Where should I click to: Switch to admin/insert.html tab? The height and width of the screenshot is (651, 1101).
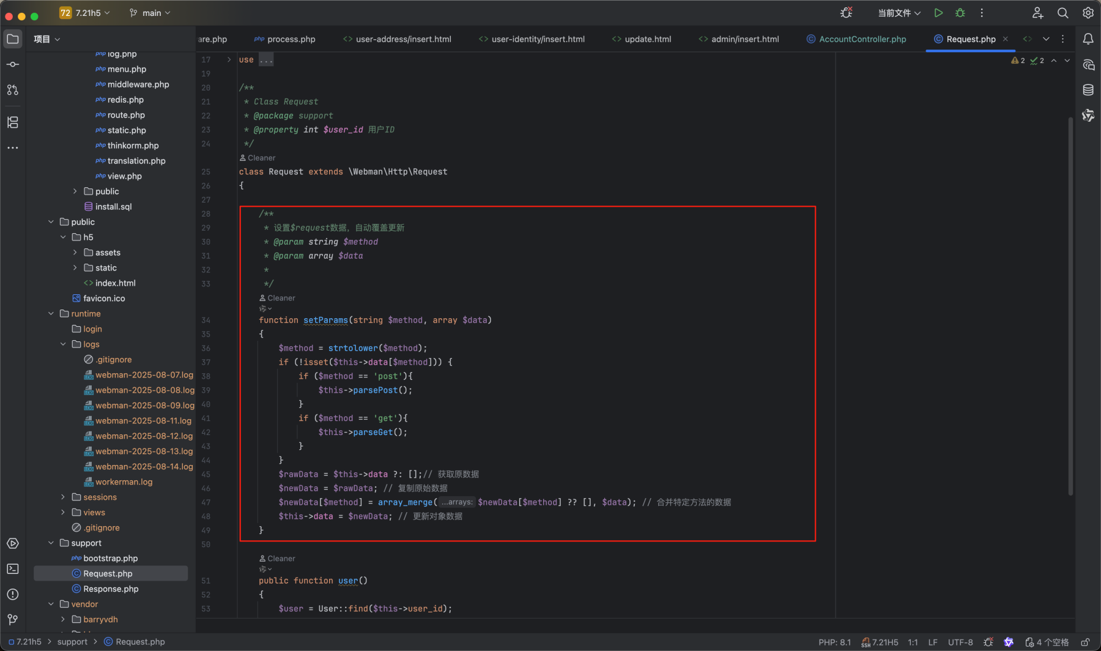739,39
